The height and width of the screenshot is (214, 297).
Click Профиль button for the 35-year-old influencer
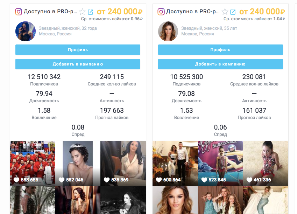(220, 50)
